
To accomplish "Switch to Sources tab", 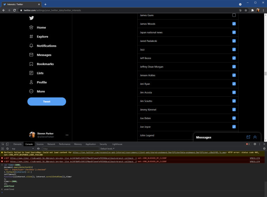I will click(40, 144).
